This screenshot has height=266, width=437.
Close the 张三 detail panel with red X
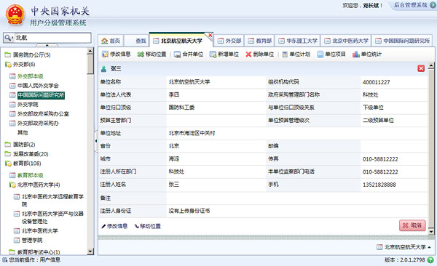(421, 68)
